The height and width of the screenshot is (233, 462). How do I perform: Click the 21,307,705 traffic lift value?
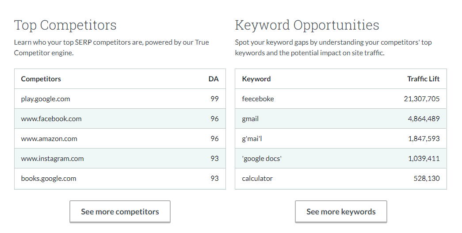pyautogui.click(x=422, y=99)
